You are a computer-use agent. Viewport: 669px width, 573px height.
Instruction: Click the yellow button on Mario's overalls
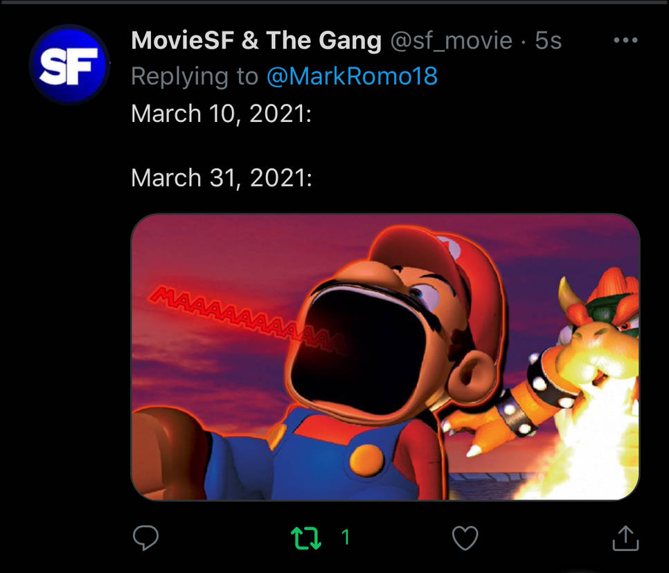point(366,459)
